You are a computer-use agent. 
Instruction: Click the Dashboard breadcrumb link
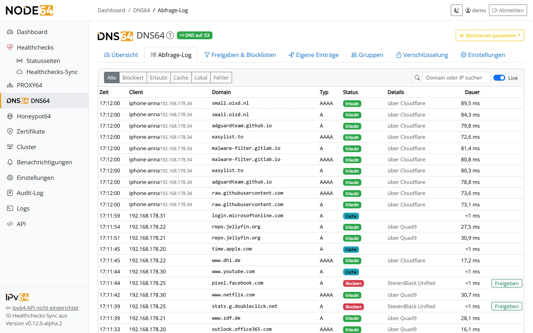pos(111,10)
